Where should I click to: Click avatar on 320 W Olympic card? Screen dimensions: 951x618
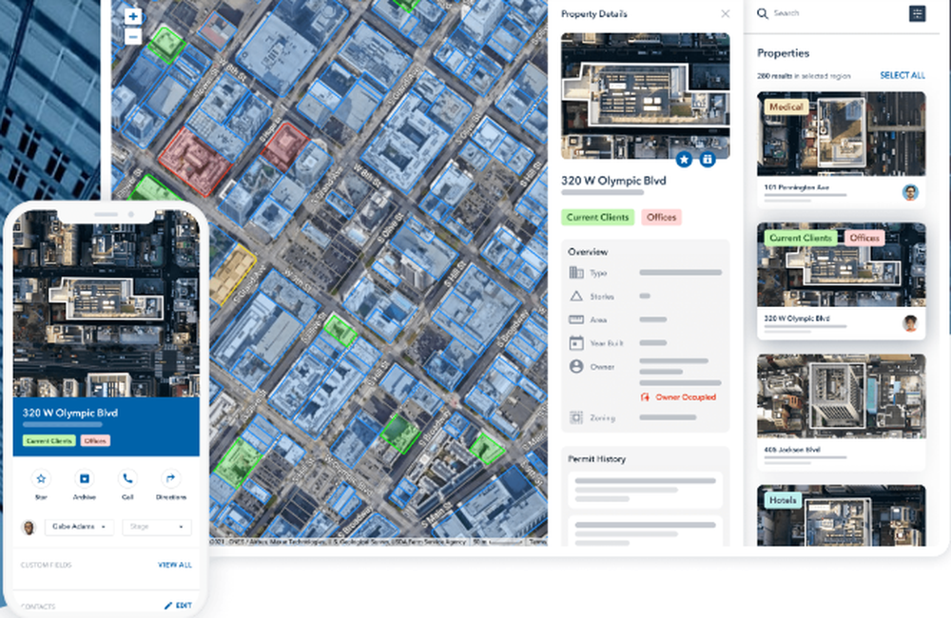coord(910,323)
